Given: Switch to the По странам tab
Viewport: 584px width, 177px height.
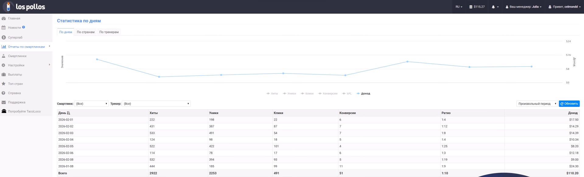Looking at the screenshot, I should 86,32.
